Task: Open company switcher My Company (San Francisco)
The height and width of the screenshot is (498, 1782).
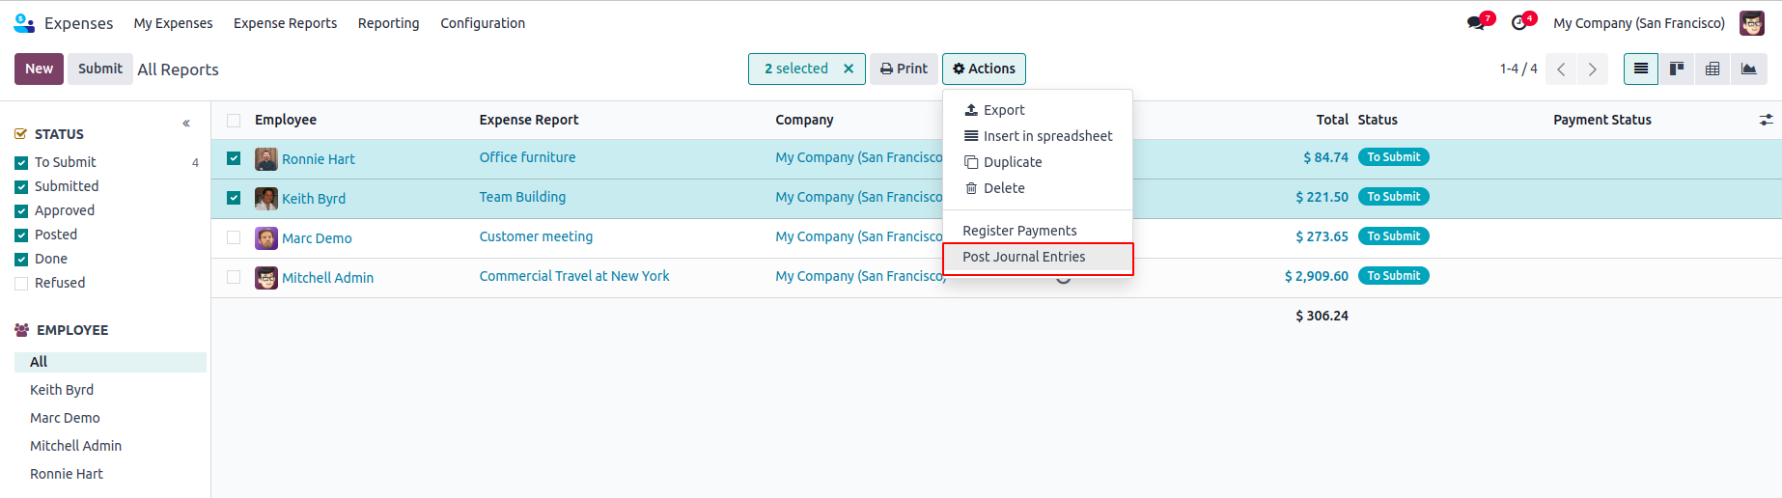Action: coord(1638,23)
